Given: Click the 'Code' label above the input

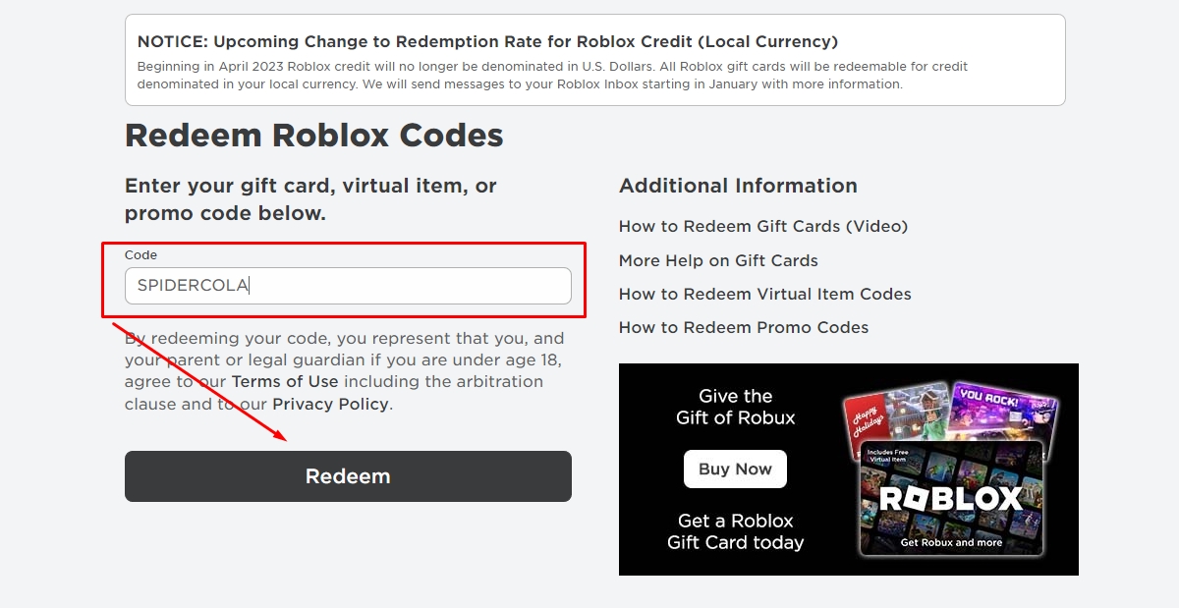Looking at the screenshot, I should (140, 254).
